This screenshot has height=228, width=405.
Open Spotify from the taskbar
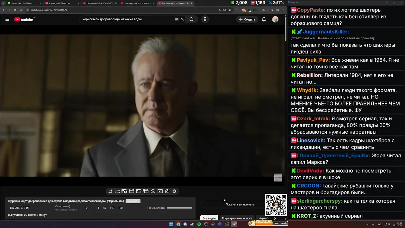[x=199, y=224]
